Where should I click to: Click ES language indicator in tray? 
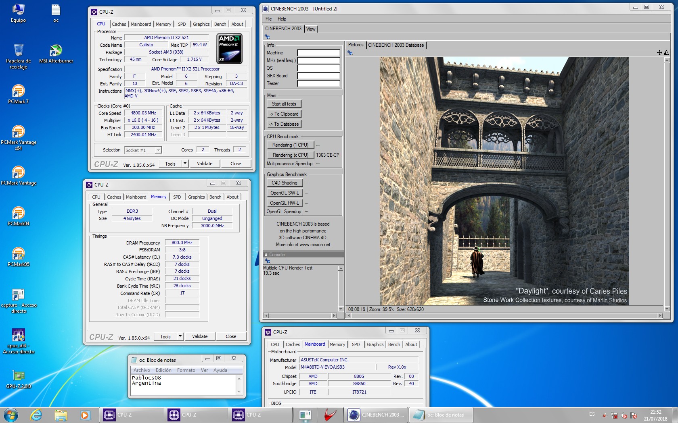(592, 414)
